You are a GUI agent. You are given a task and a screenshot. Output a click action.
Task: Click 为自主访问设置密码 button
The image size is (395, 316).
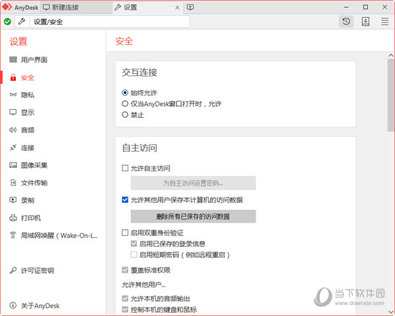point(193,183)
